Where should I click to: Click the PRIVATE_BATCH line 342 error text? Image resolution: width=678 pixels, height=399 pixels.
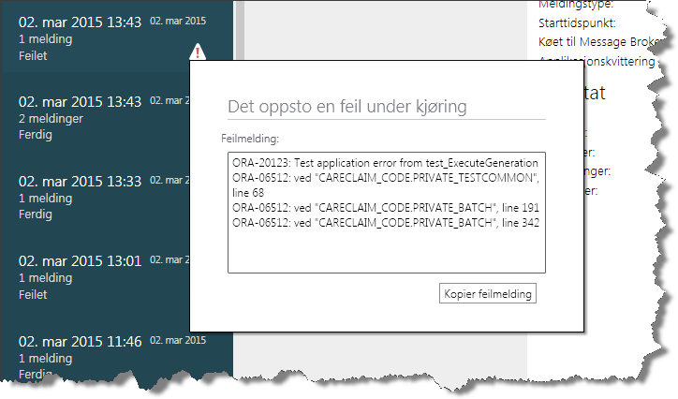(x=385, y=221)
